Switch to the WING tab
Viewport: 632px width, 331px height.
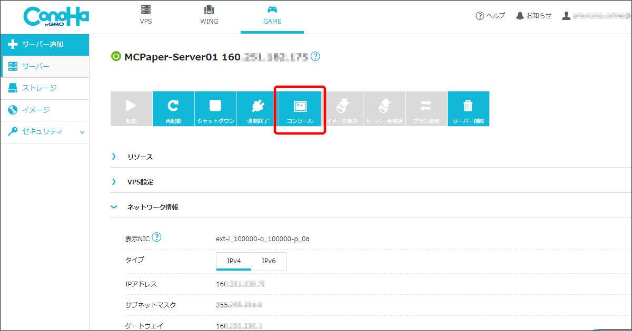pos(209,16)
